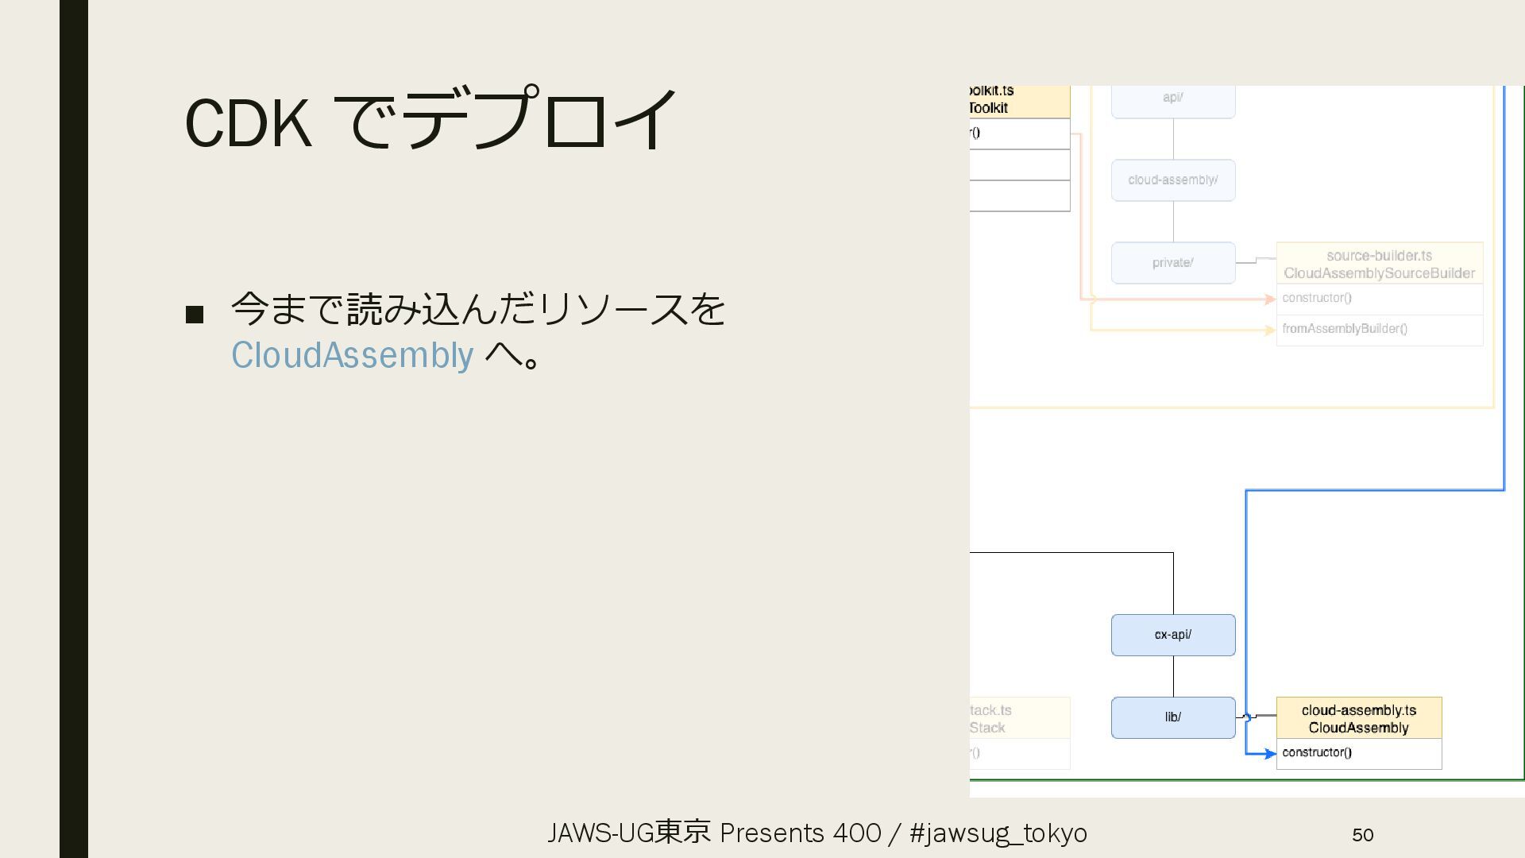Viewport: 1525px width, 858px height.
Task: Click fromAssemblyBuilder() method row
Action: [1344, 329]
